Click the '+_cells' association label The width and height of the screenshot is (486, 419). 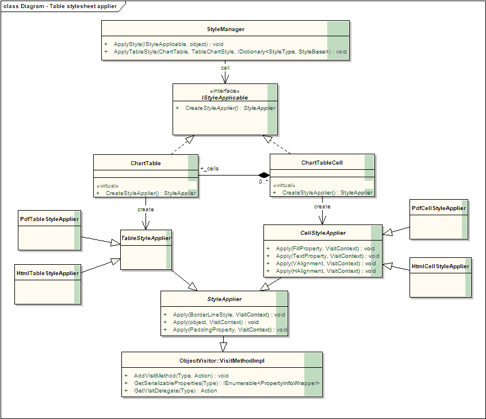209,169
